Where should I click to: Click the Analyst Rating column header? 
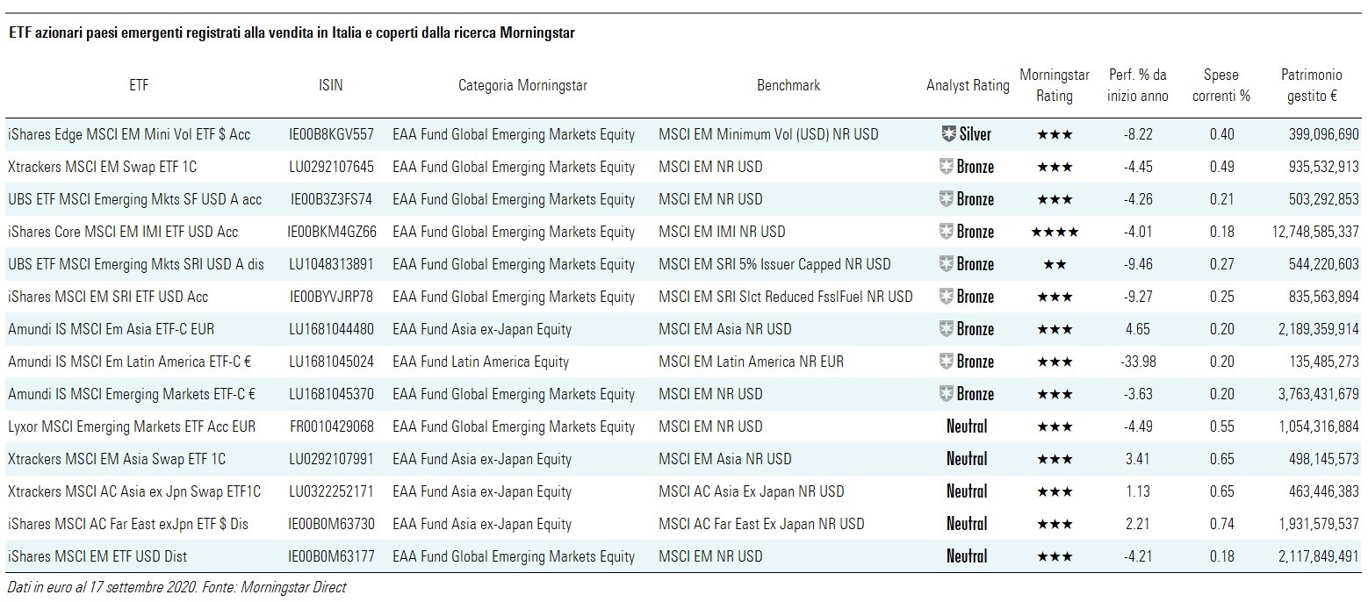968,85
